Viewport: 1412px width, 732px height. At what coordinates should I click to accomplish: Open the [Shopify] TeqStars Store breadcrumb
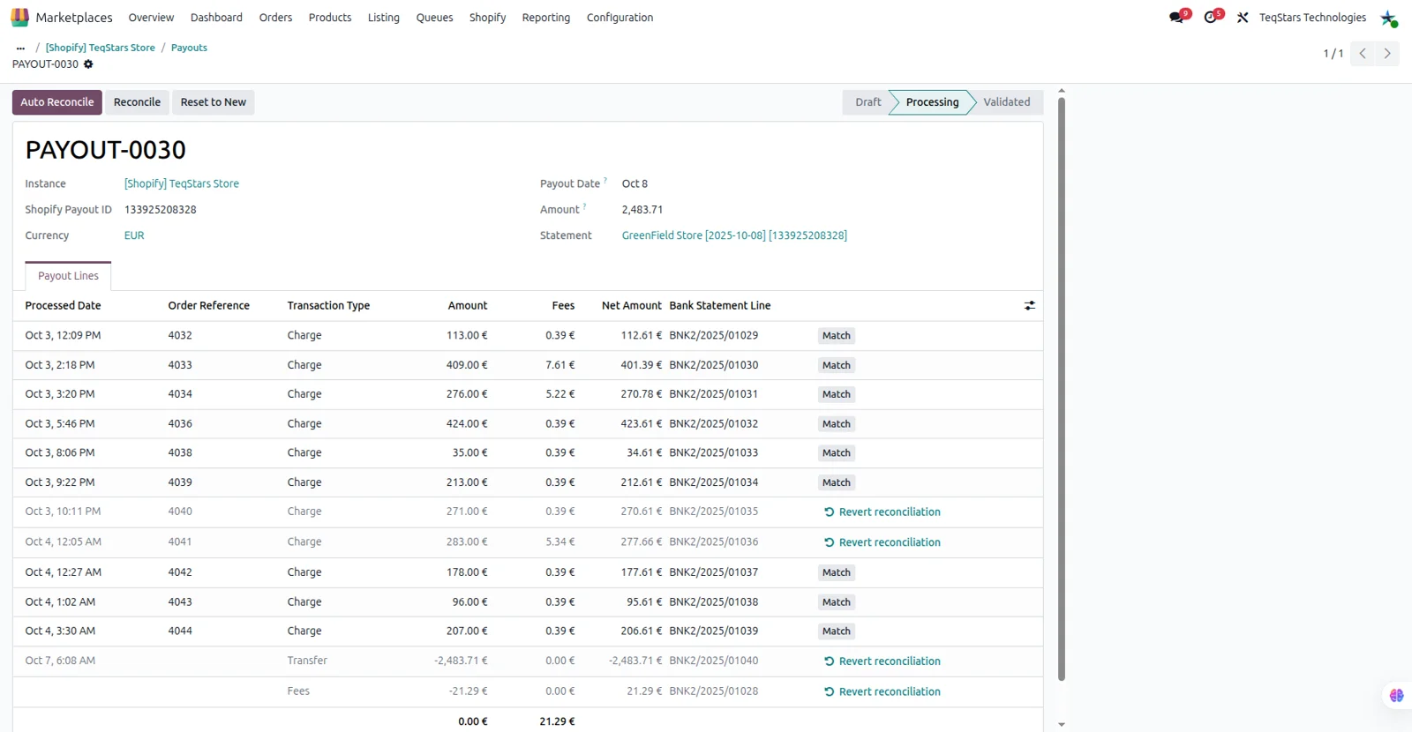coord(100,49)
